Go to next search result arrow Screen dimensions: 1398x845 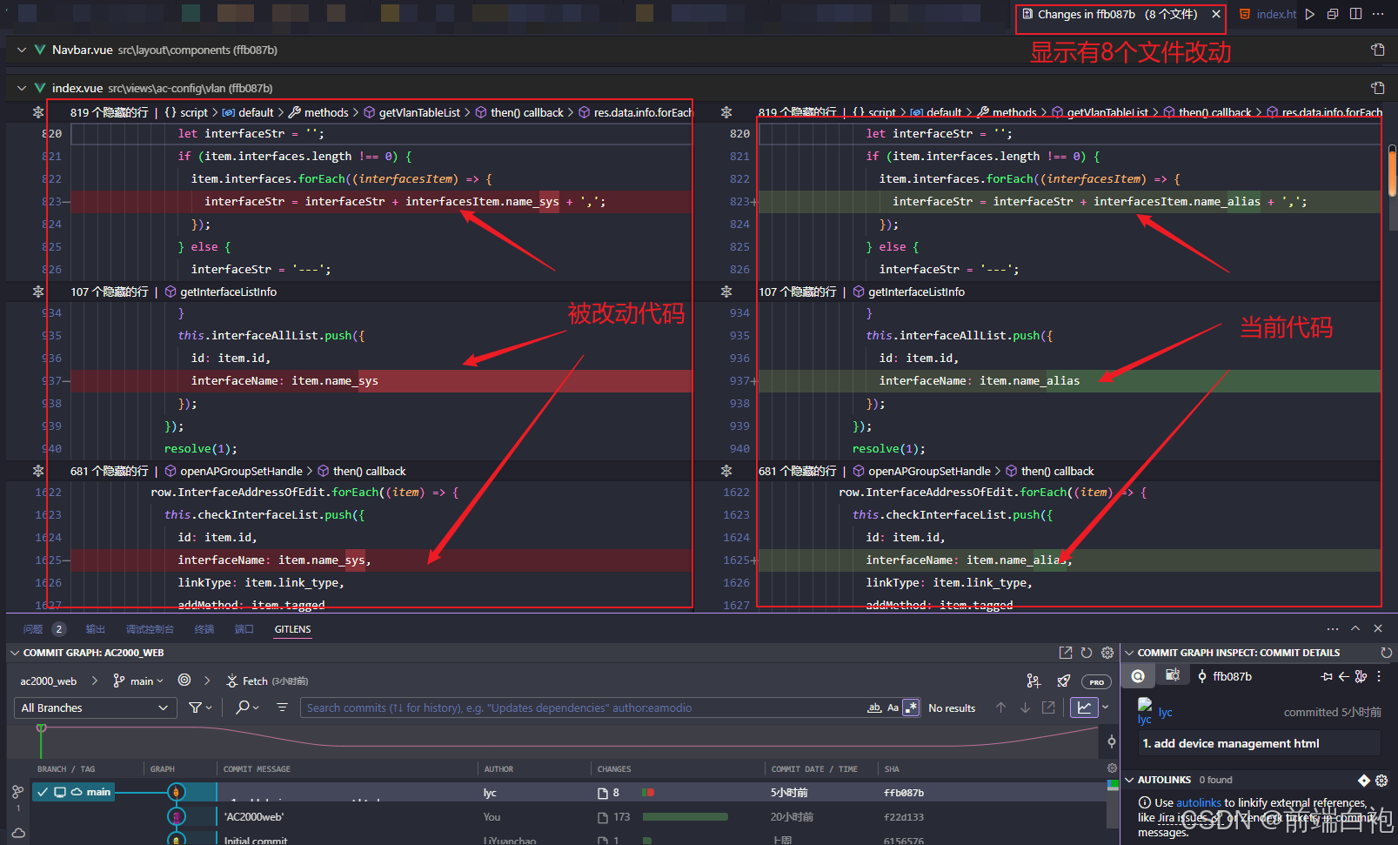pos(1025,708)
